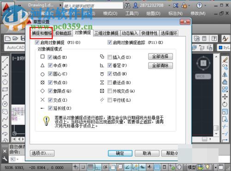Select the Array modify tool

click(x=225, y=89)
